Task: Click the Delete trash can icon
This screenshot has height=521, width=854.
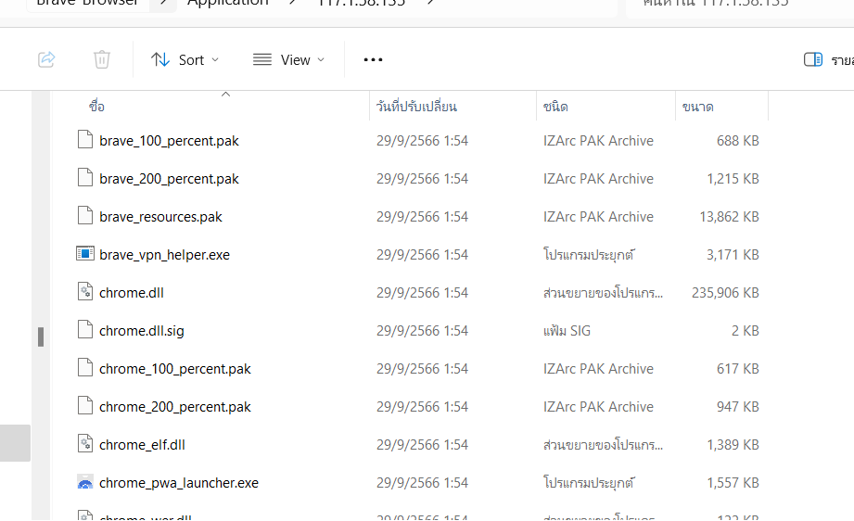Action: coord(102,59)
